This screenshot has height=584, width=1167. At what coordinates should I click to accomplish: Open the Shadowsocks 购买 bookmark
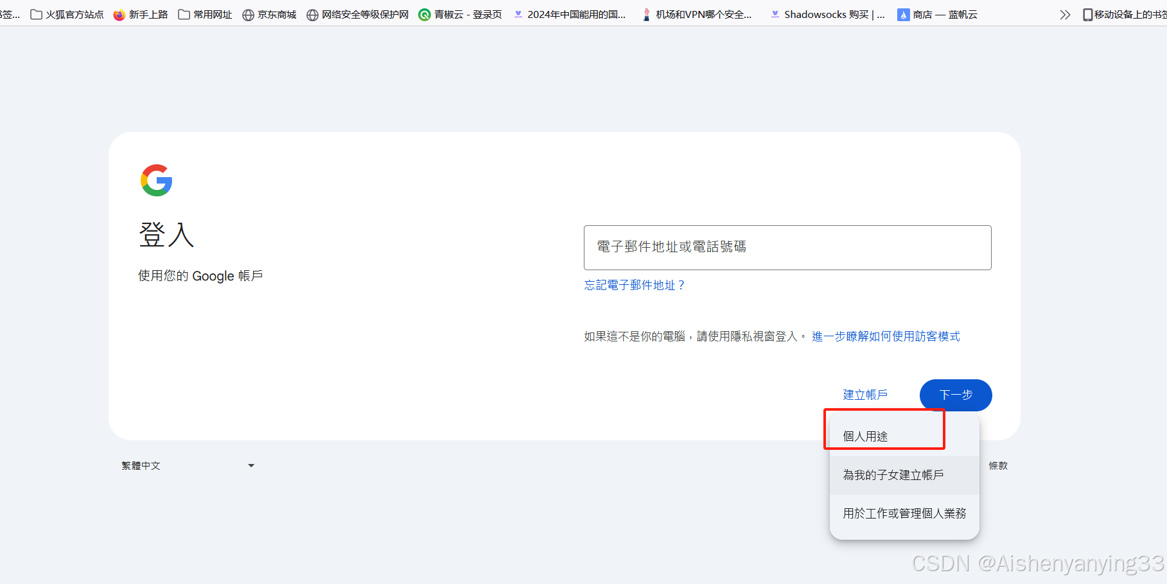pyautogui.click(x=827, y=14)
